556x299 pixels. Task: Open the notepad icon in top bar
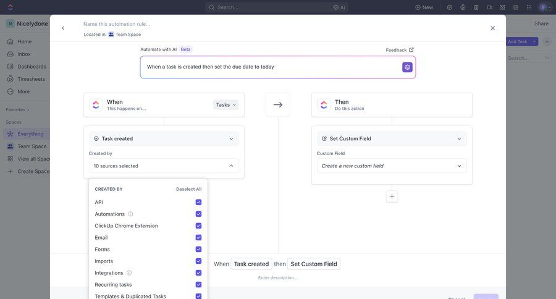click(x=476, y=7)
